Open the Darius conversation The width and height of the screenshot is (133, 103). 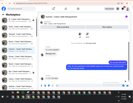(x=18, y=43)
